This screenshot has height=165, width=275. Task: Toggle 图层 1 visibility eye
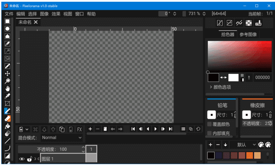(x=22, y=159)
